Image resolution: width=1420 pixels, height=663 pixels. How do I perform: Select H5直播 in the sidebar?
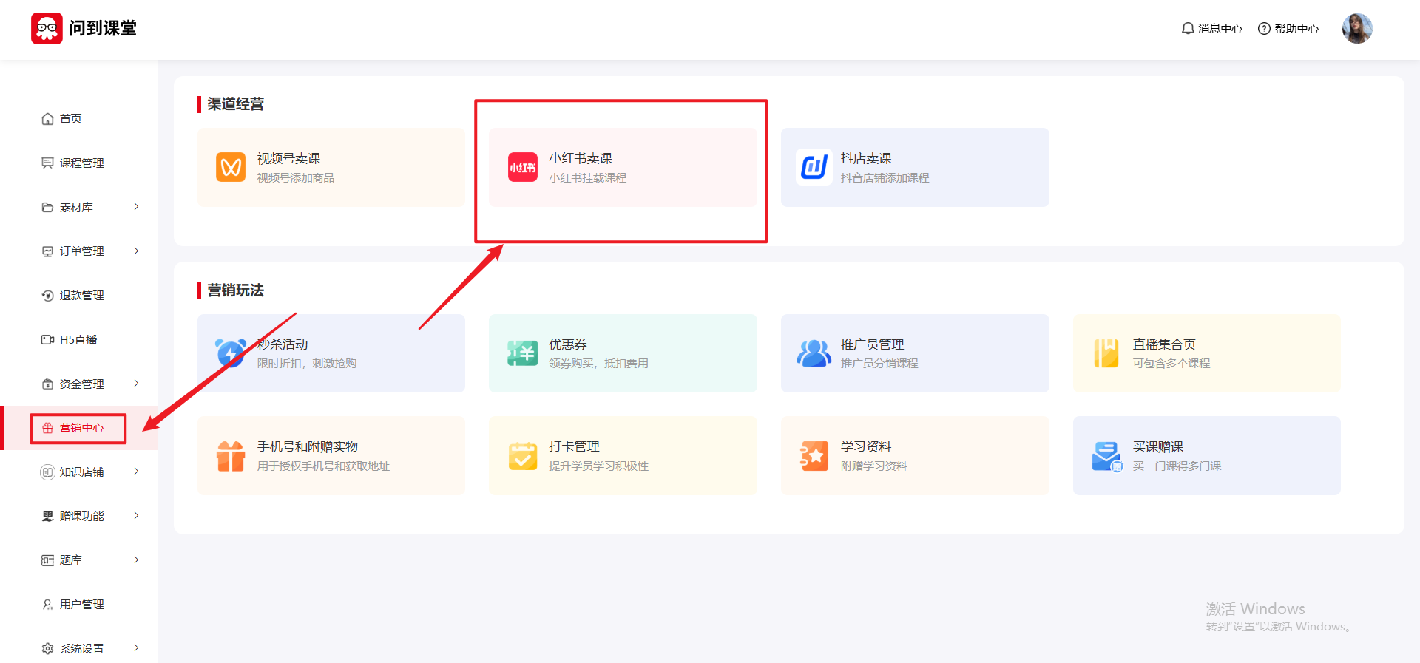click(x=78, y=340)
